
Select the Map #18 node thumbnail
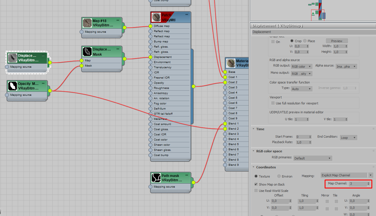[87, 23]
